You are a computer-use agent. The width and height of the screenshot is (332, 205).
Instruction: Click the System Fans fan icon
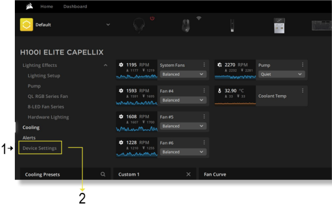point(121,65)
